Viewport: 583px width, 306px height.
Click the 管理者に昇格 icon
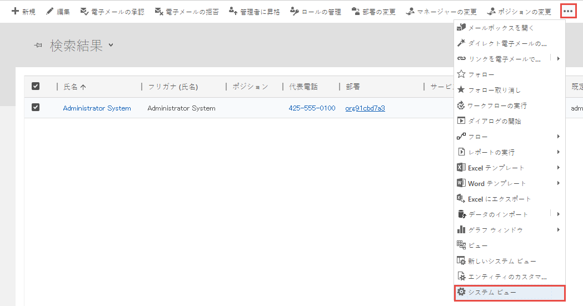pos(233,12)
